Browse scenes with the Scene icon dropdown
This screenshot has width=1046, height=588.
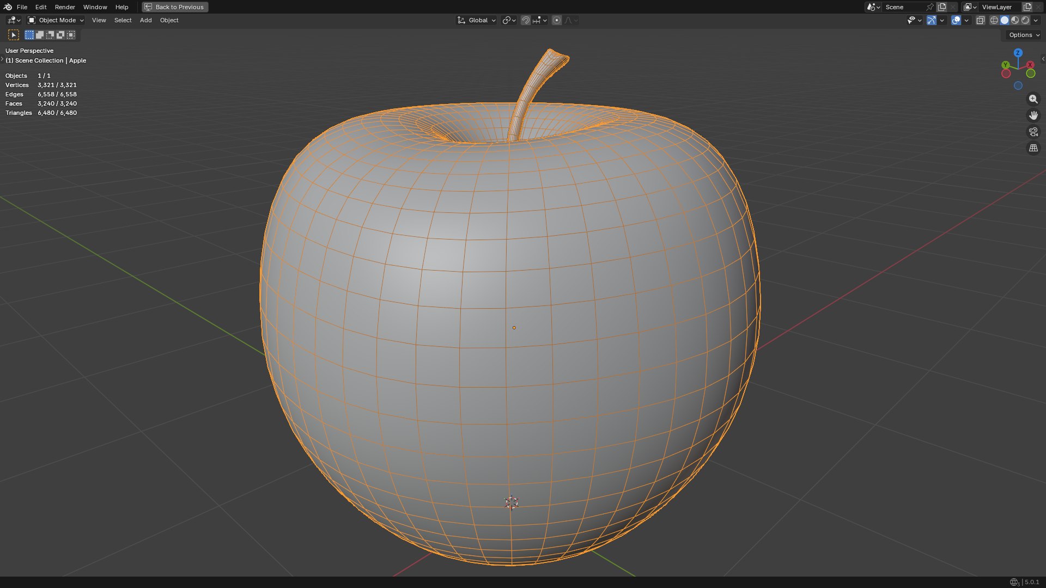tap(873, 7)
